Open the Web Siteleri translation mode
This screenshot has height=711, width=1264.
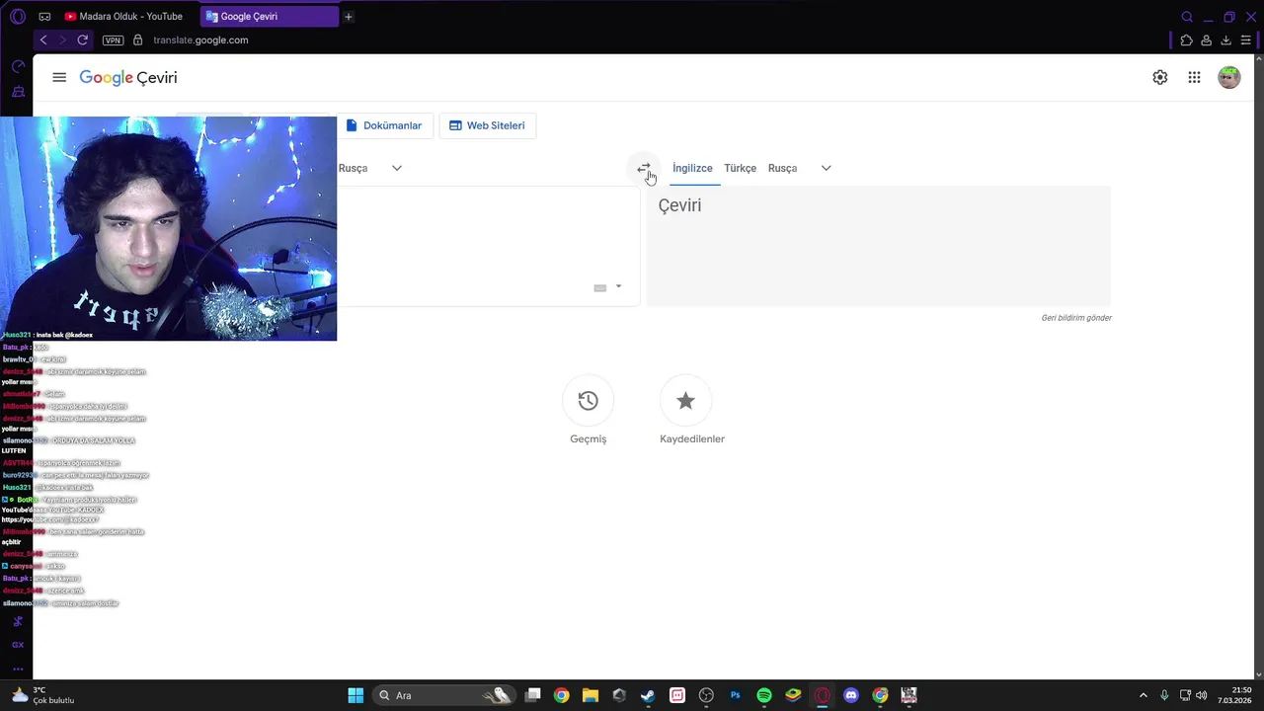click(488, 125)
